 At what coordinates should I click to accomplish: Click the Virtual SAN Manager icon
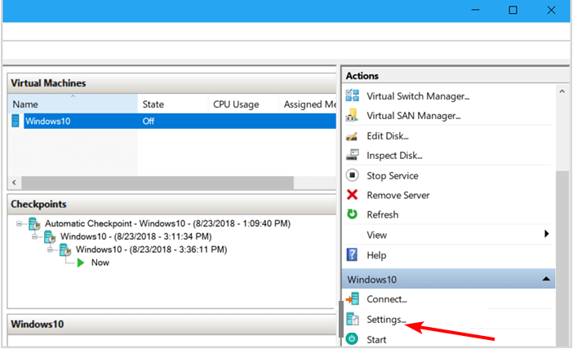tap(353, 116)
